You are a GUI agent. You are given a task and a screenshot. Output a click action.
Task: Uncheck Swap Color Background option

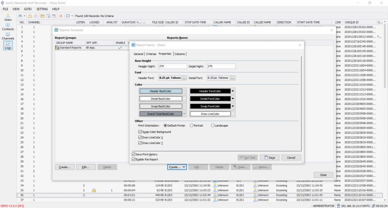[x=140, y=132]
